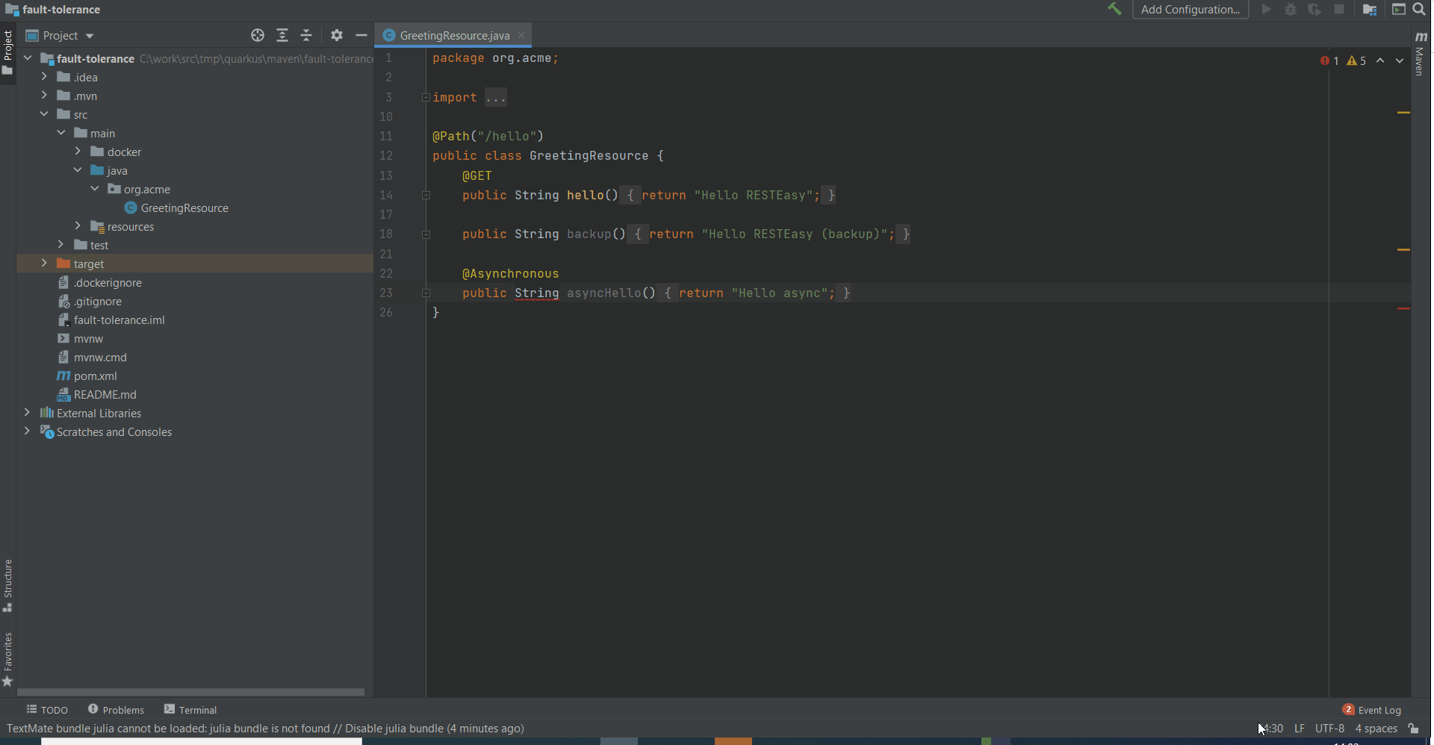Unfold the asyncHello method body
The height and width of the screenshot is (745, 1434).
[x=426, y=293]
